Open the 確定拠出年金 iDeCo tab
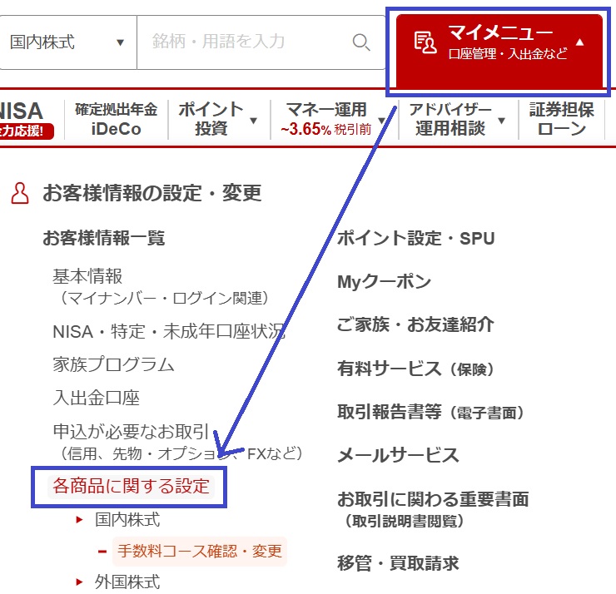 [116, 119]
